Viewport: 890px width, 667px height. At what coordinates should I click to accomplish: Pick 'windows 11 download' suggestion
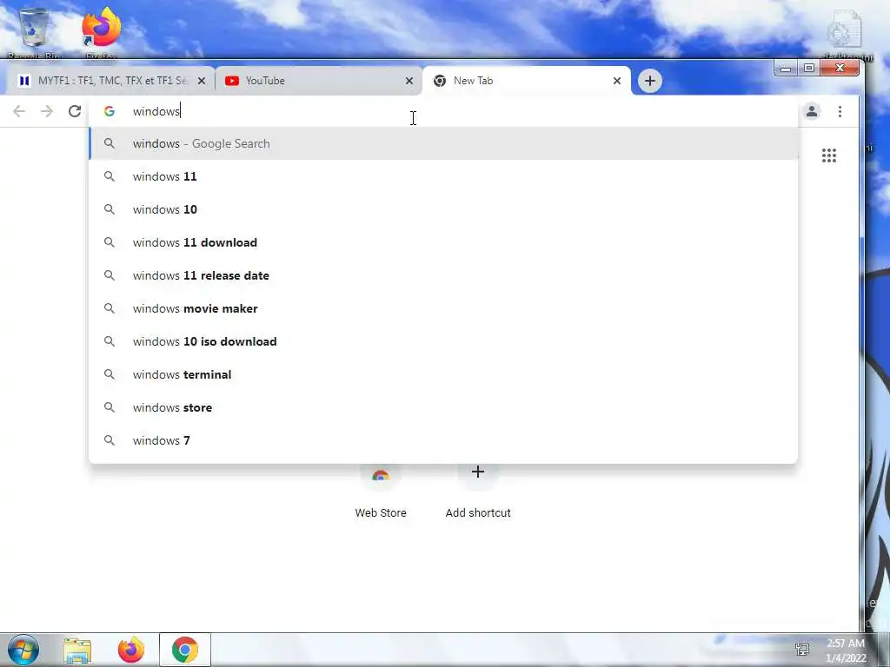coord(443,242)
